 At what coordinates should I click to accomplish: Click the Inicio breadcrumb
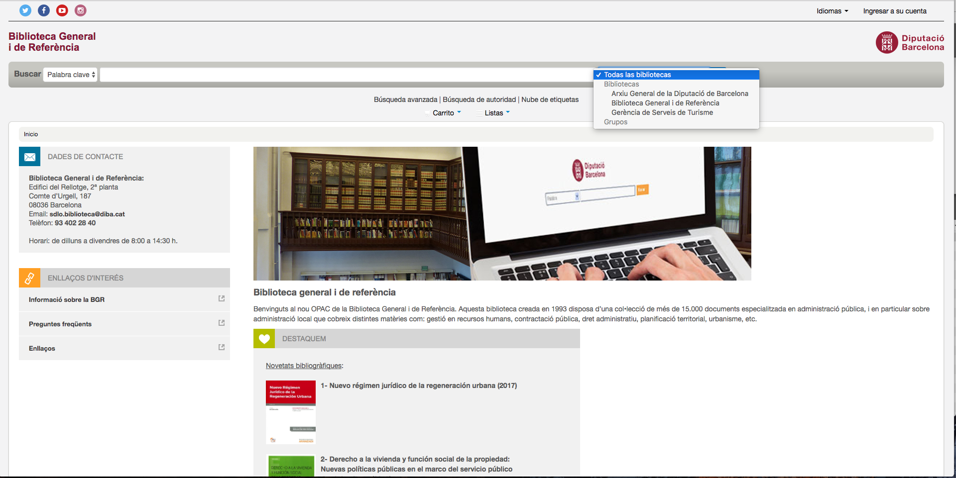coord(31,134)
